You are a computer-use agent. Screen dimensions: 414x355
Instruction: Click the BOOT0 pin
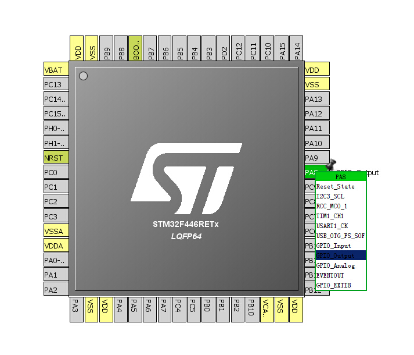pyautogui.click(x=135, y=48)
